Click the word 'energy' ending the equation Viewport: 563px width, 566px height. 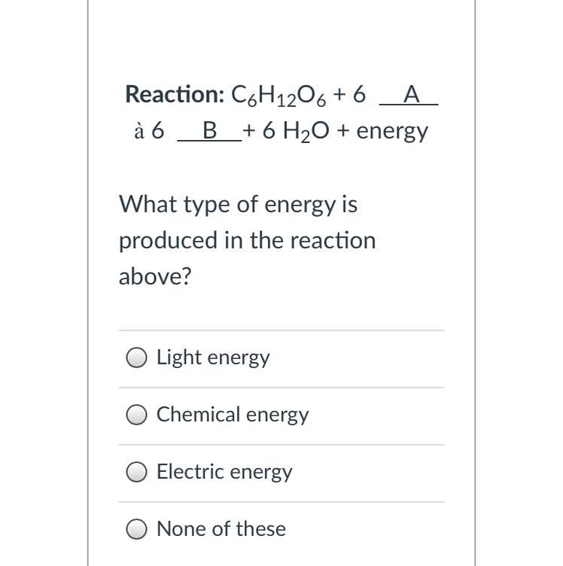(x=392, y=132)
